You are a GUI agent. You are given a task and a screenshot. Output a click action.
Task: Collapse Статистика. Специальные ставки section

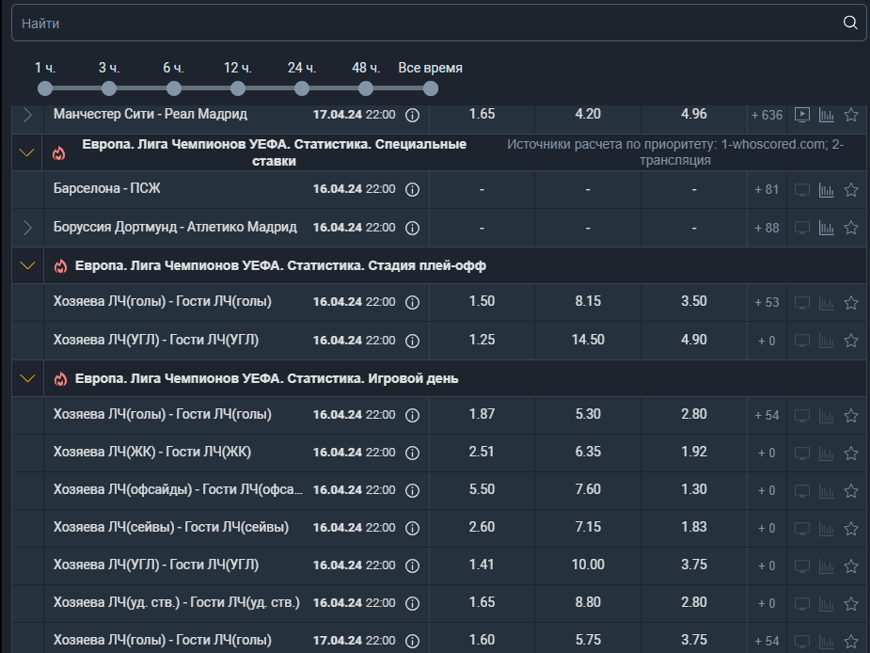26,152
